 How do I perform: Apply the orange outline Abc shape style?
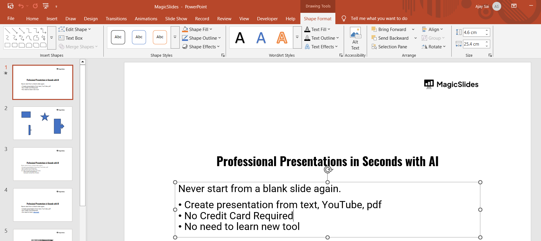160,37
